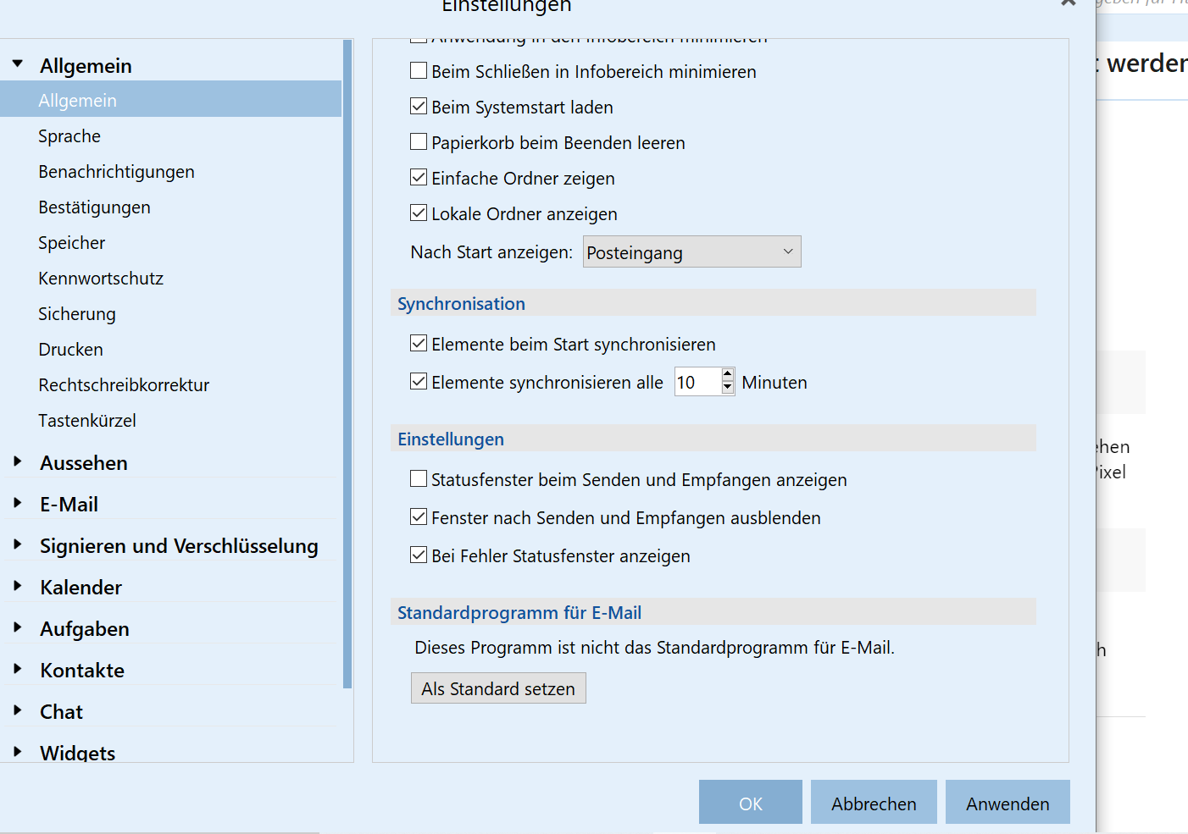Confirm settings with OK button
Image resolution: width=1188 pixels, height=834 pixels.
tap(751, 802)
